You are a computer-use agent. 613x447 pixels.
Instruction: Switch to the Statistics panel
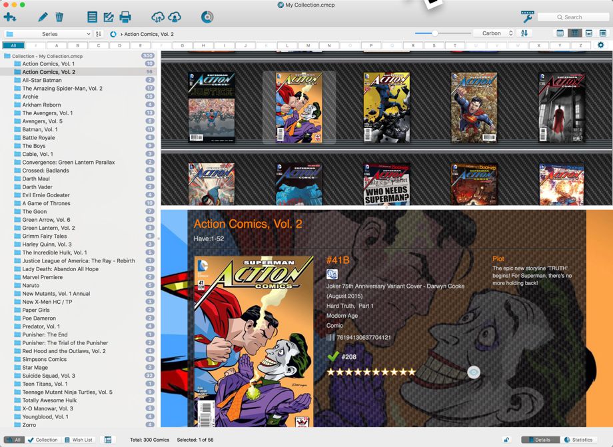click(x=578, y=440)
